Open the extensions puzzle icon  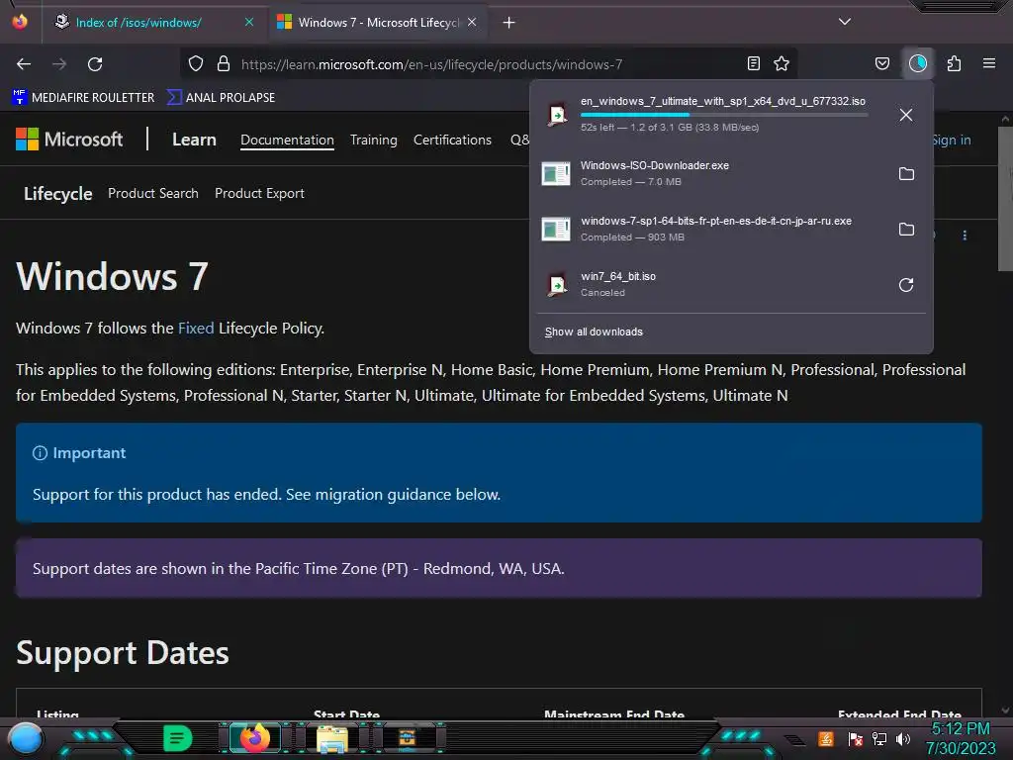click(954, 63)
